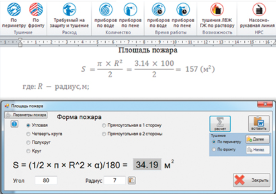The width and height of the screenshot is (277, 194).
Task: Open the 'Параметры пожара' tab
Action: point(26,115)
